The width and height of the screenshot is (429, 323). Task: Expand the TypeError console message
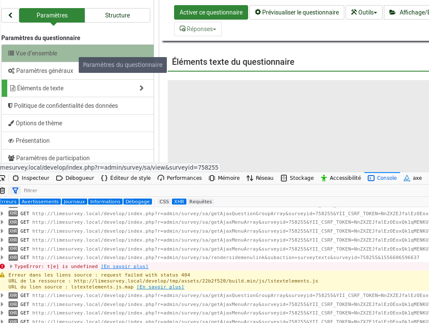pos(11,266)
